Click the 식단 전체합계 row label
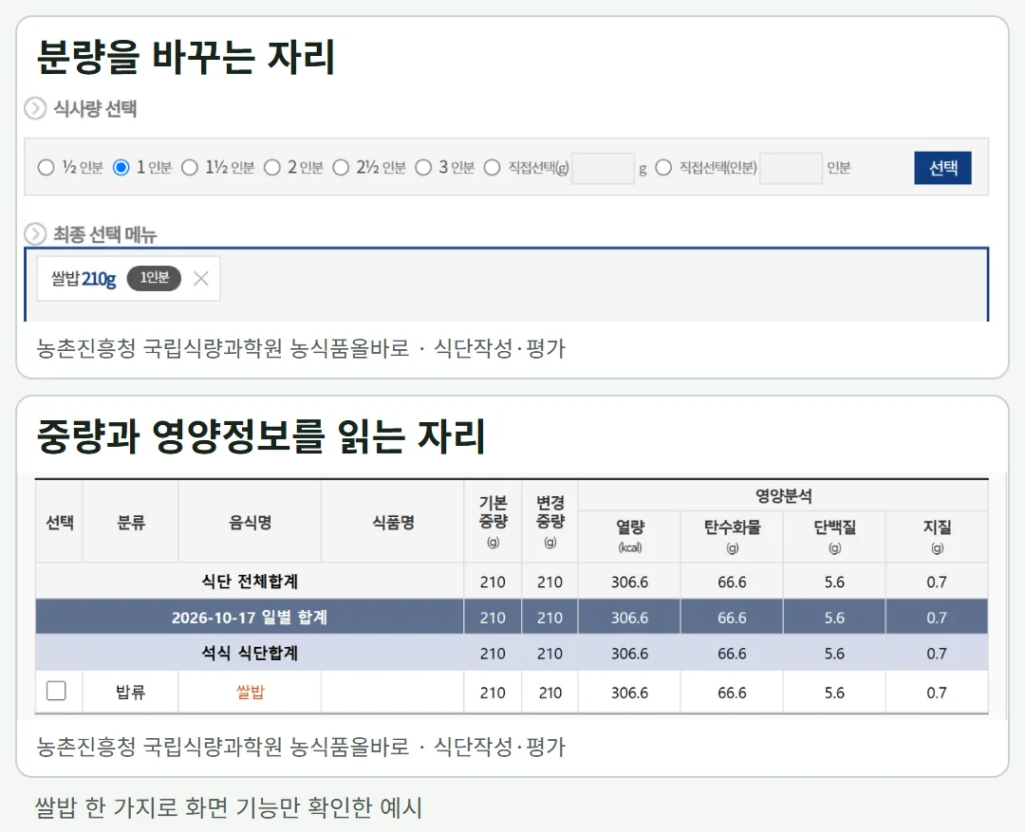 pyautogui.click(x=250, y=582)
